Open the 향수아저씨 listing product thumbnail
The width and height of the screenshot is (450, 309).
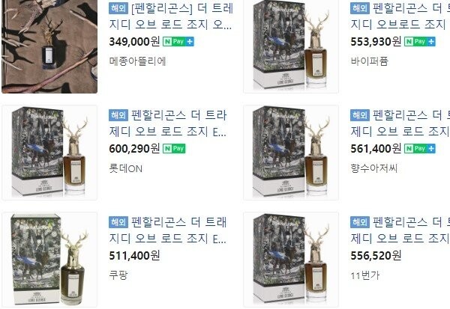(291, 153)
